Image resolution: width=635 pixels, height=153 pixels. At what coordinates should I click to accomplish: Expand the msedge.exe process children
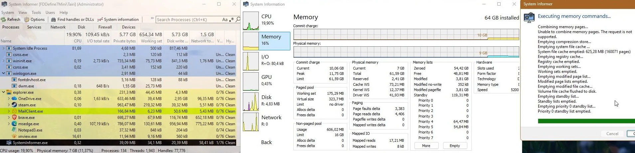click(9, 124)
